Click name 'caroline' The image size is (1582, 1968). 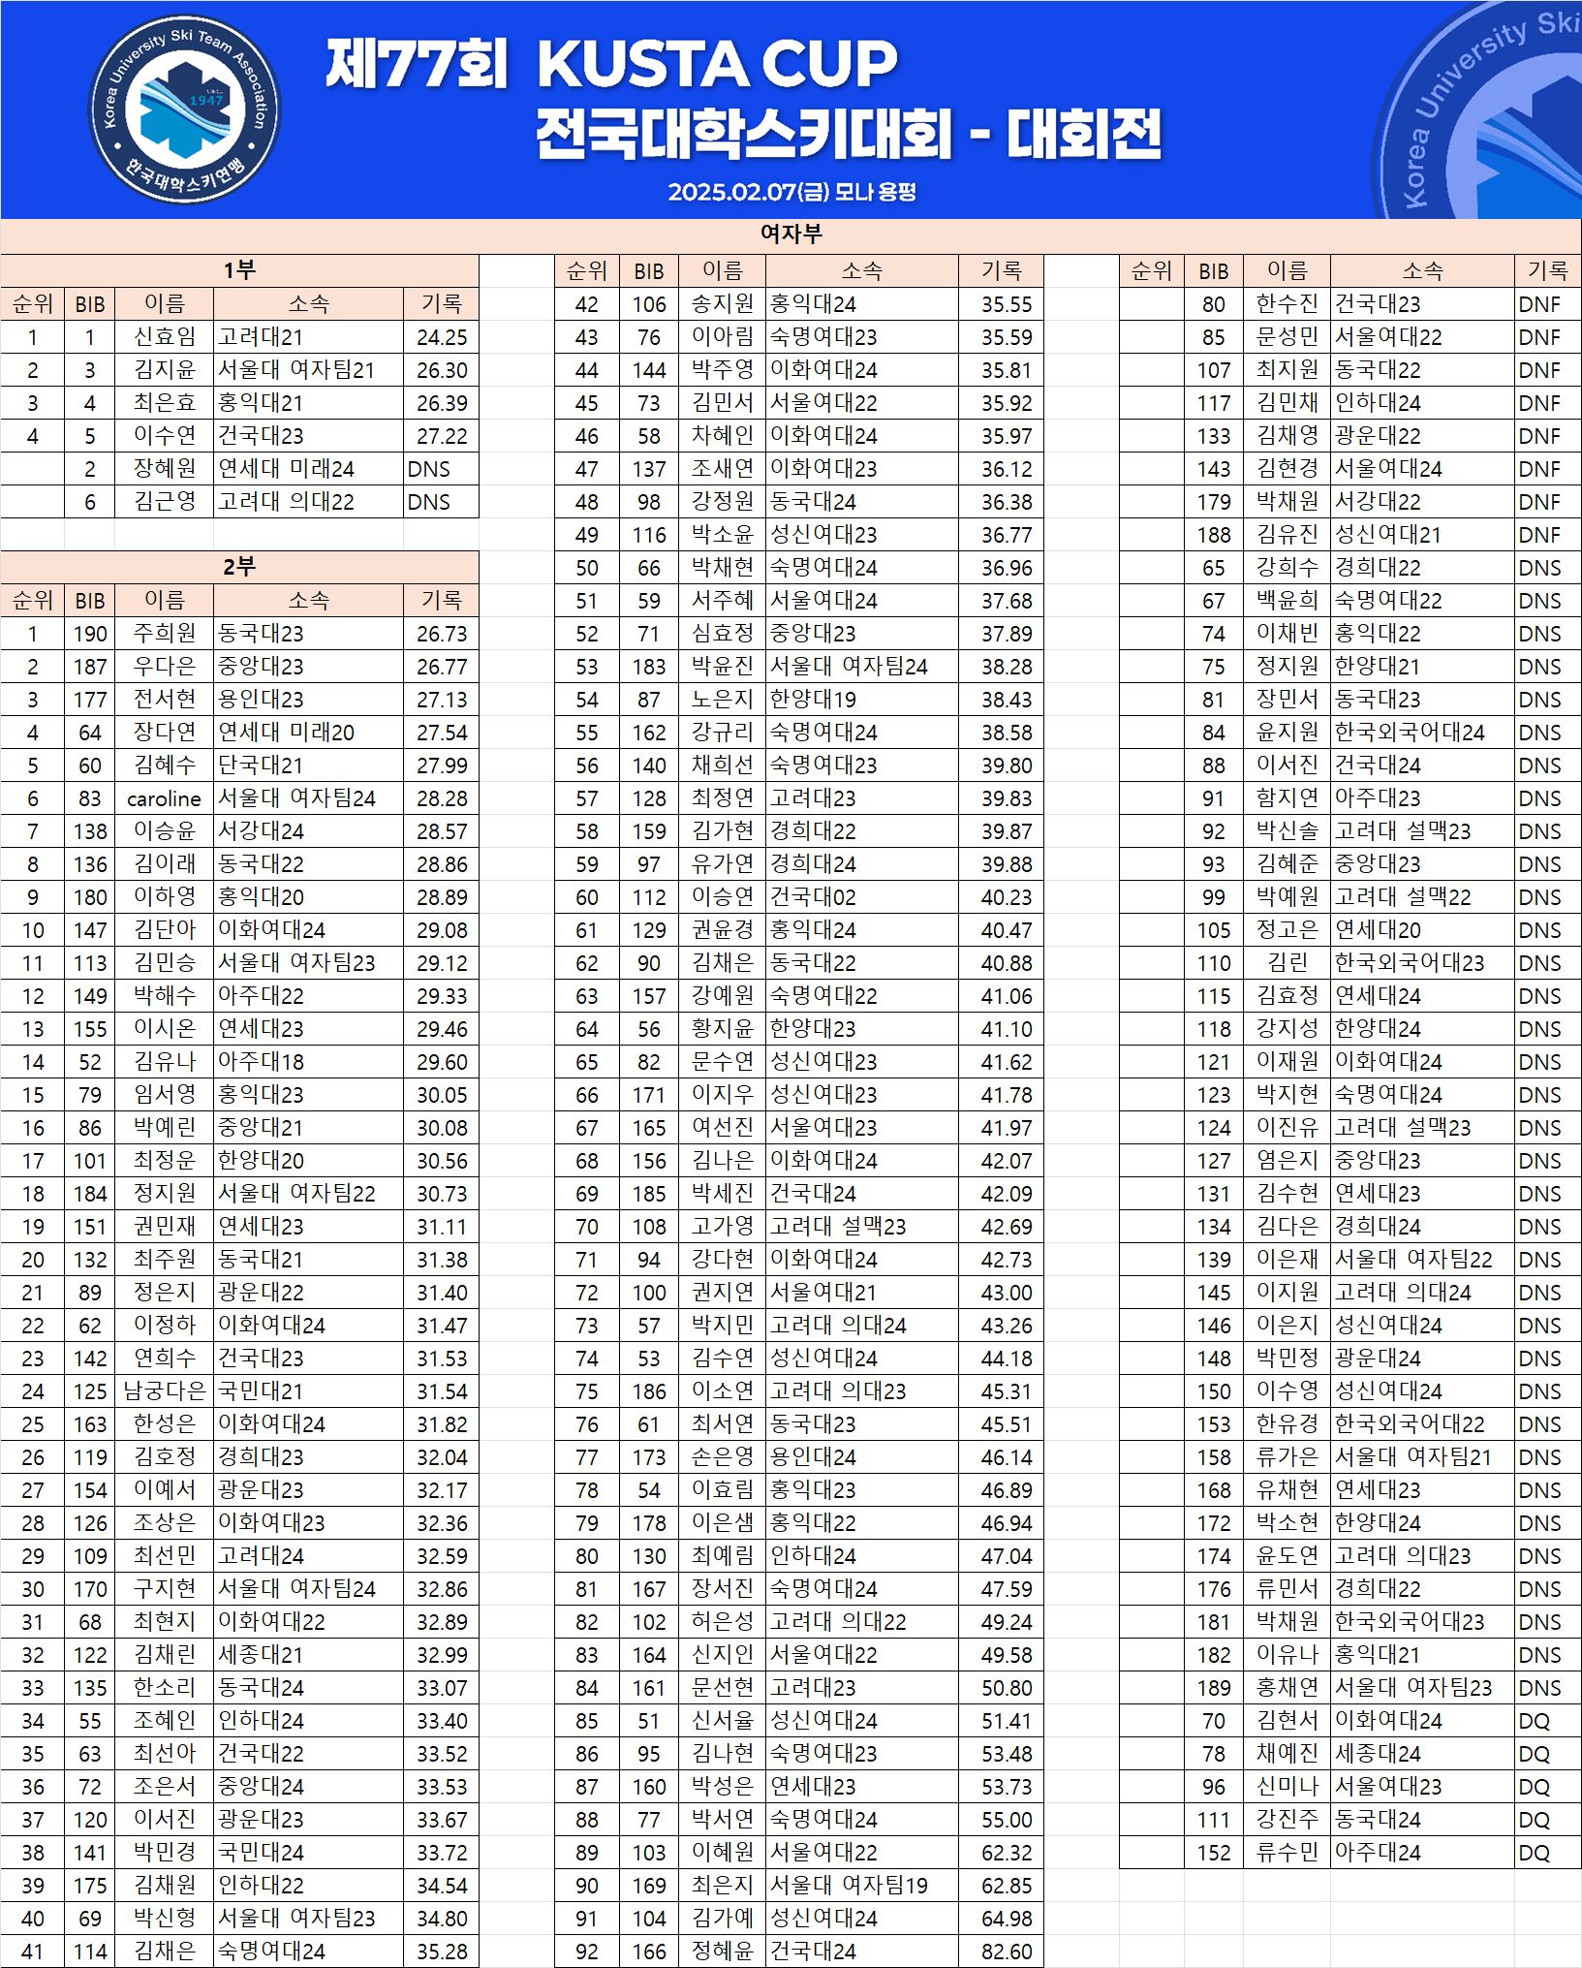(x=165, y=798)
